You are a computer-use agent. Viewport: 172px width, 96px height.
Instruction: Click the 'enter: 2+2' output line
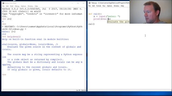coord(9,32)
